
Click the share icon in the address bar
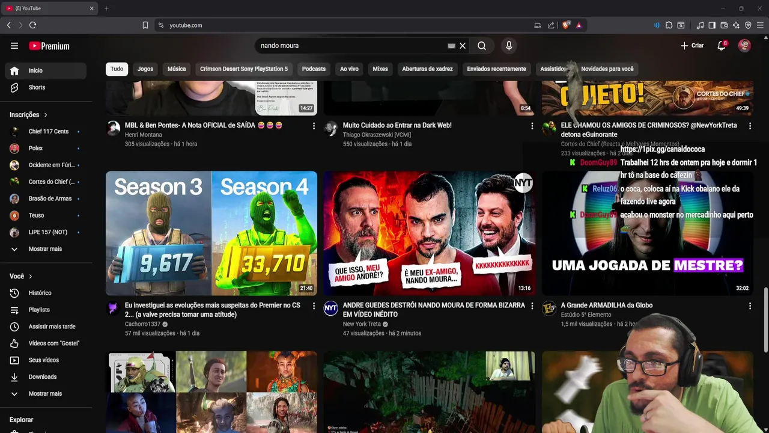click(551, 25)
